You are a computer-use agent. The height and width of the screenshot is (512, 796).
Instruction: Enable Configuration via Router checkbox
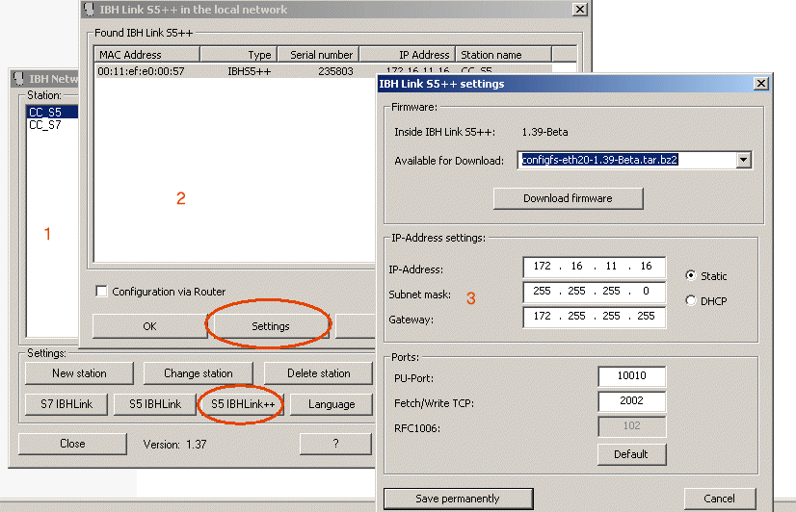pos(101,292)
